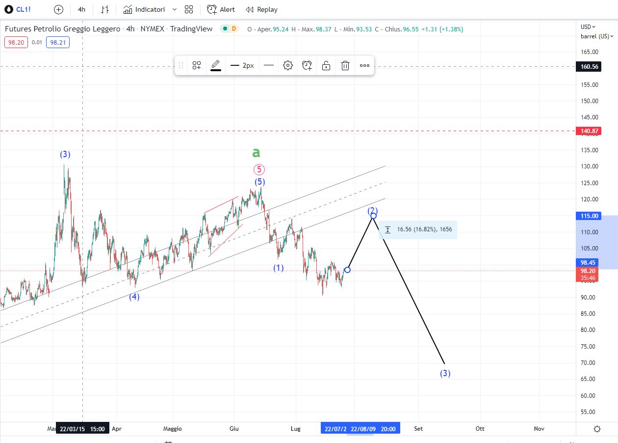This screenshot has height=443, width=618.
Task: Open the chart type bars icon
Action: [105, 9]
